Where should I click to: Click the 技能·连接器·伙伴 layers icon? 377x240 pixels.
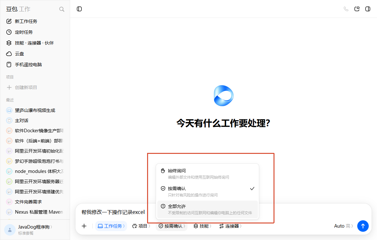click(x=9, y=43)
